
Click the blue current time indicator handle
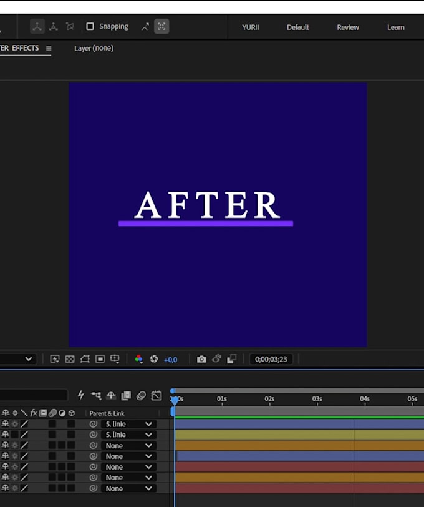click(x=175, y=401)
